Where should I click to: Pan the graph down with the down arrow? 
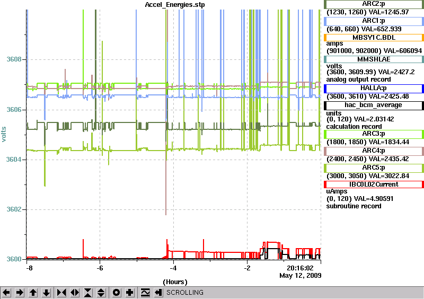pos(46,293)
